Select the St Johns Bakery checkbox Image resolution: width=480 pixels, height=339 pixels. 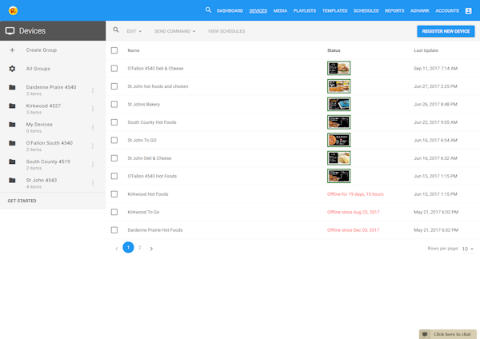114,104
